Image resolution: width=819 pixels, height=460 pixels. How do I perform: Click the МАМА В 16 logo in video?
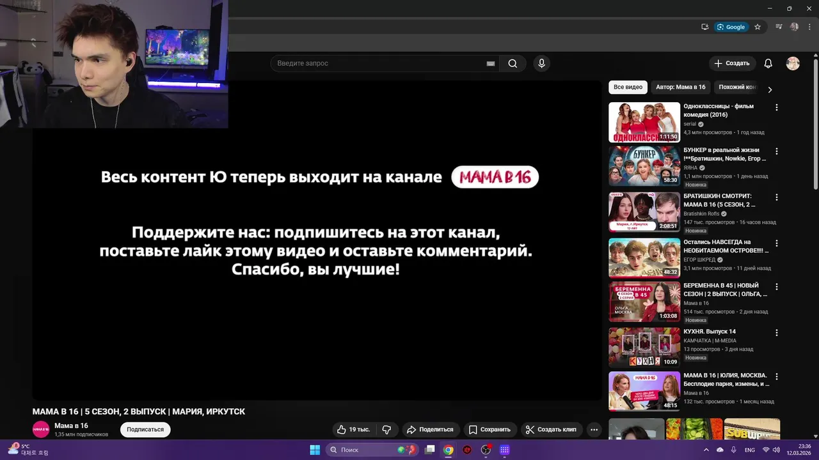pyautogui.click(x=495, y=177)
